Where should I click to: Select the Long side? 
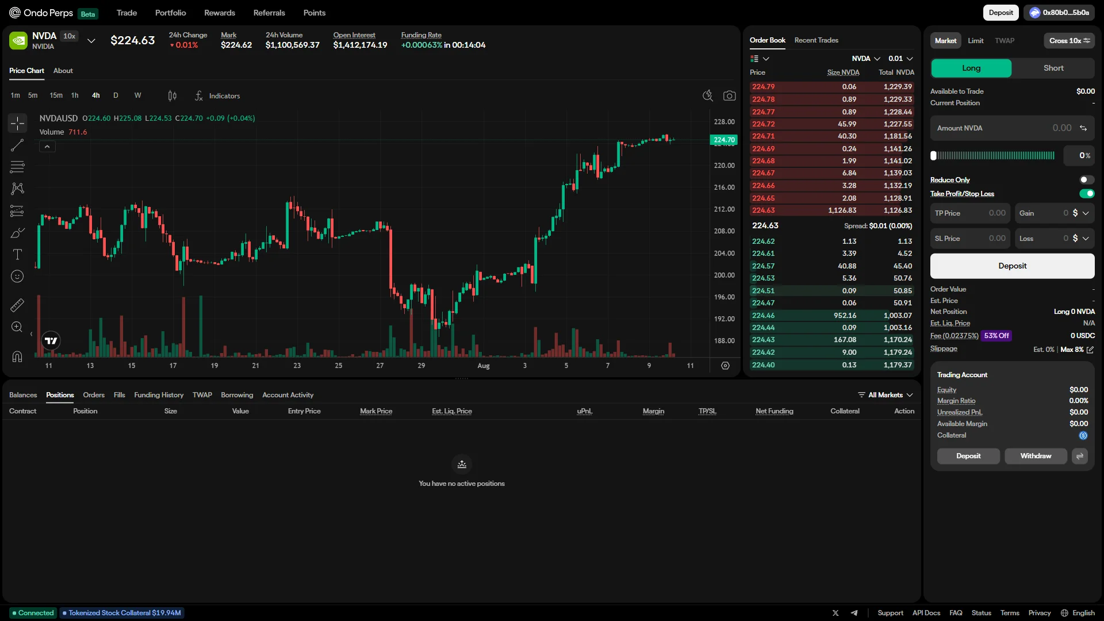coord(971,68)
